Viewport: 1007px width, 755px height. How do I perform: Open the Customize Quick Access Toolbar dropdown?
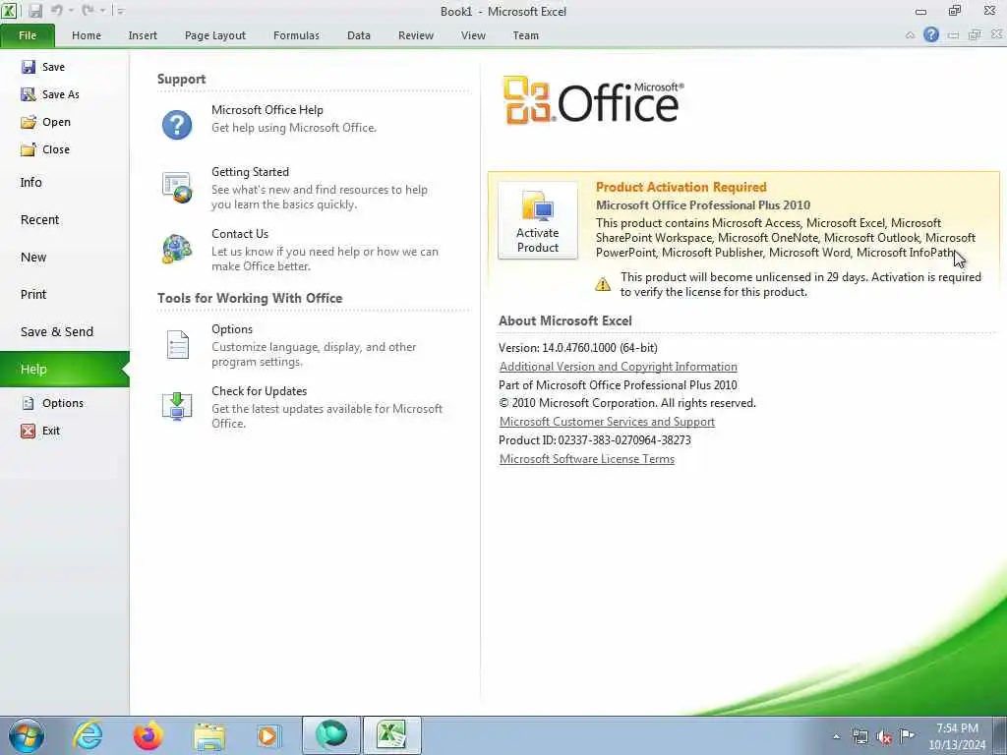pyautogui.click(x=121, y=11)
